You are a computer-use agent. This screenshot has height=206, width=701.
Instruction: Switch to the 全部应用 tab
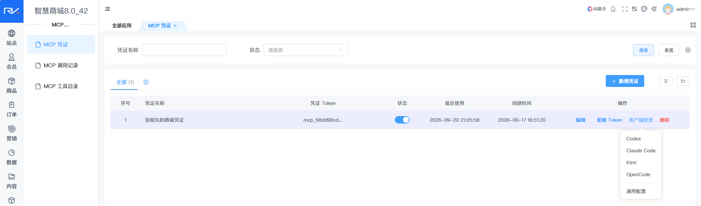click(x=122, y=26)
